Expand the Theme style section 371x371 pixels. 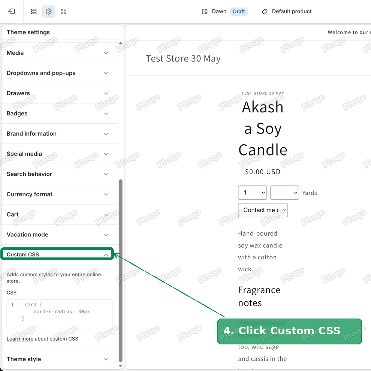(x=59, y=359)
